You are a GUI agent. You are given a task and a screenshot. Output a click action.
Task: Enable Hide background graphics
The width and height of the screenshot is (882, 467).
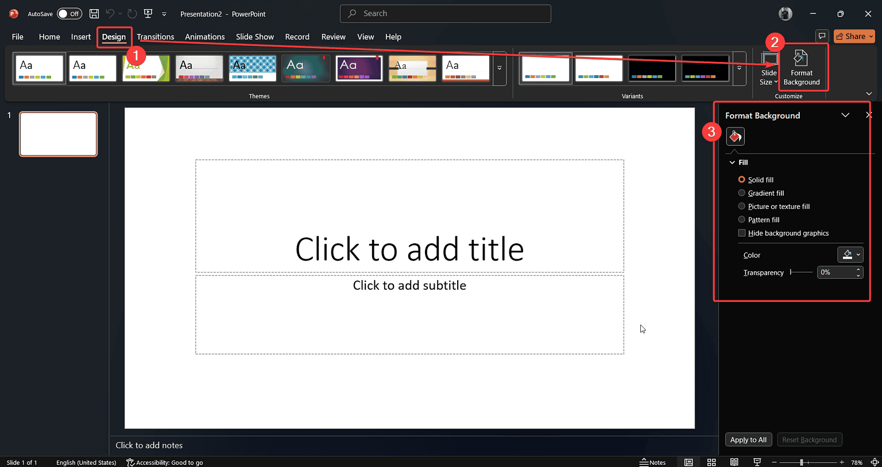741,233
